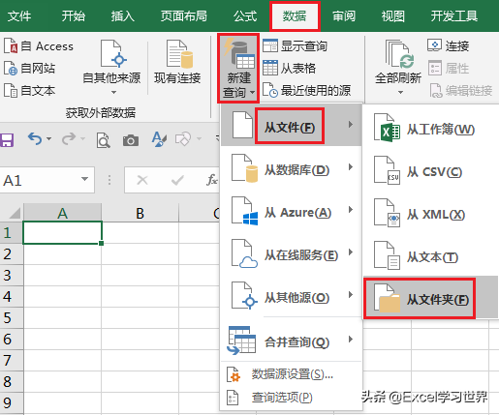
Task: Select column A header
Action: click(x=62, y=213)
